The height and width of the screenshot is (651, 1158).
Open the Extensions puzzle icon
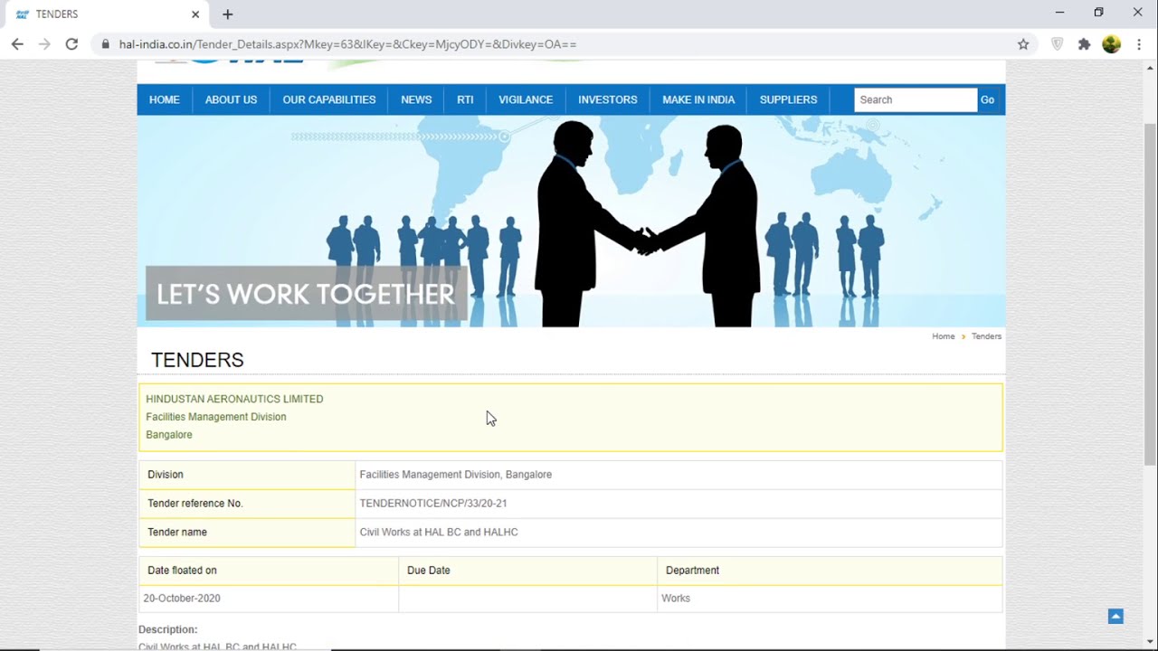click(x=1084, y=44)
